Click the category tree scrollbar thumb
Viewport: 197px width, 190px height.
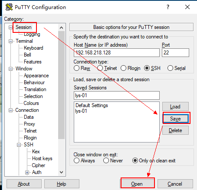[61, 85]
